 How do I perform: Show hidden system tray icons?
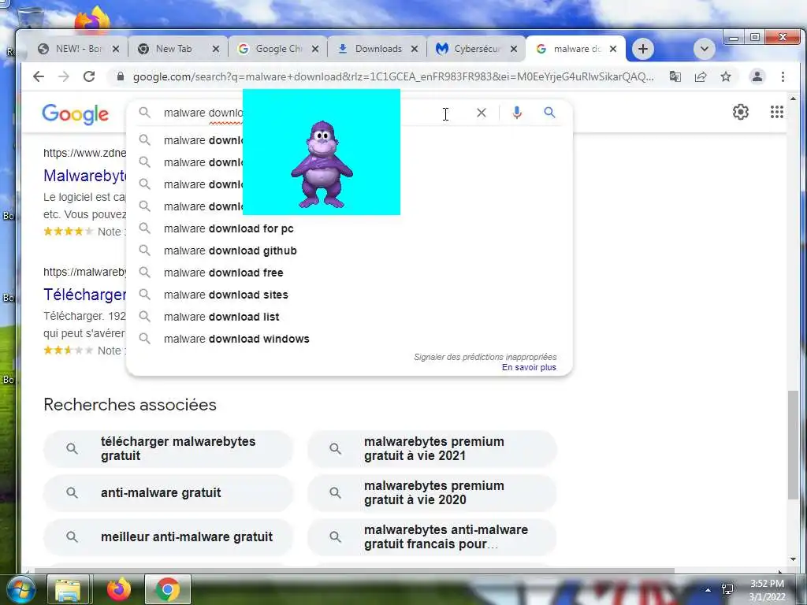[x=708, y=590]
